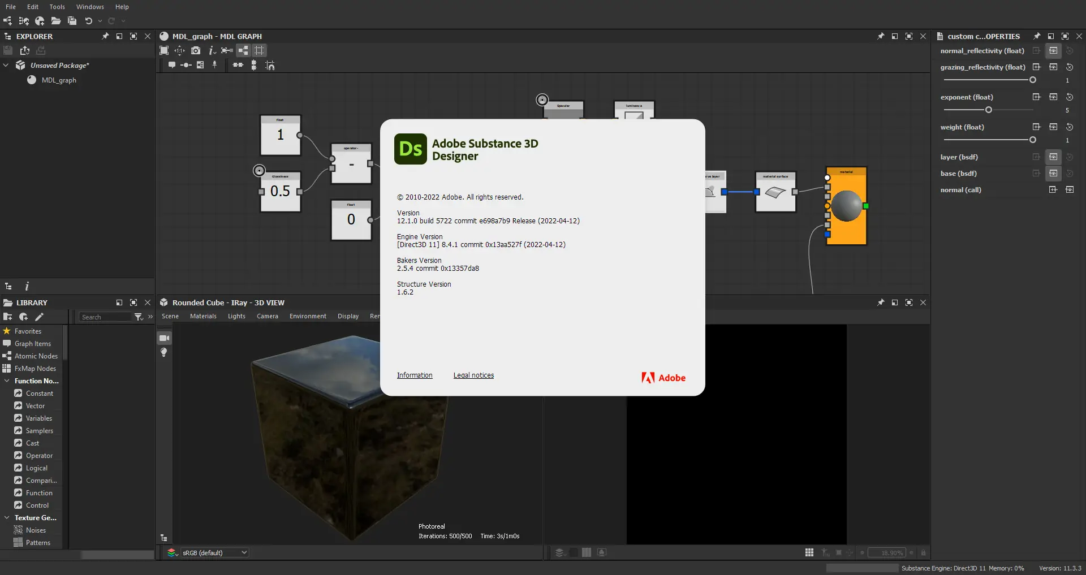Screen dimensions: 1086x575
Task: Toggle the node connections display mode button
Action: click(243, 50)
